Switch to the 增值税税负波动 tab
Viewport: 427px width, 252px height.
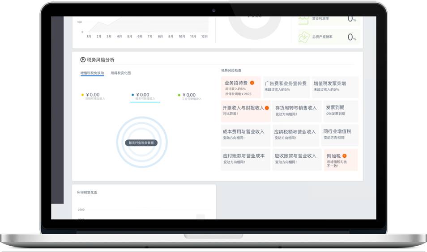92,73
